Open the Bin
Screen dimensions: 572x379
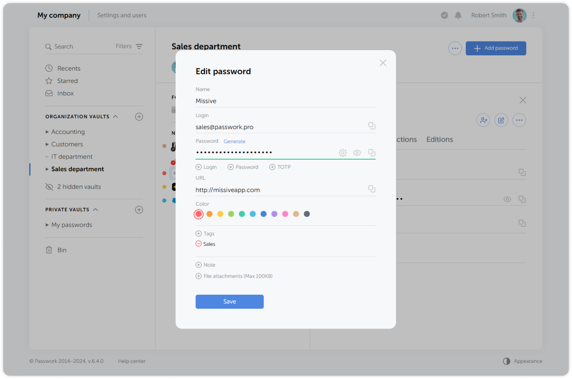(62, 250)
